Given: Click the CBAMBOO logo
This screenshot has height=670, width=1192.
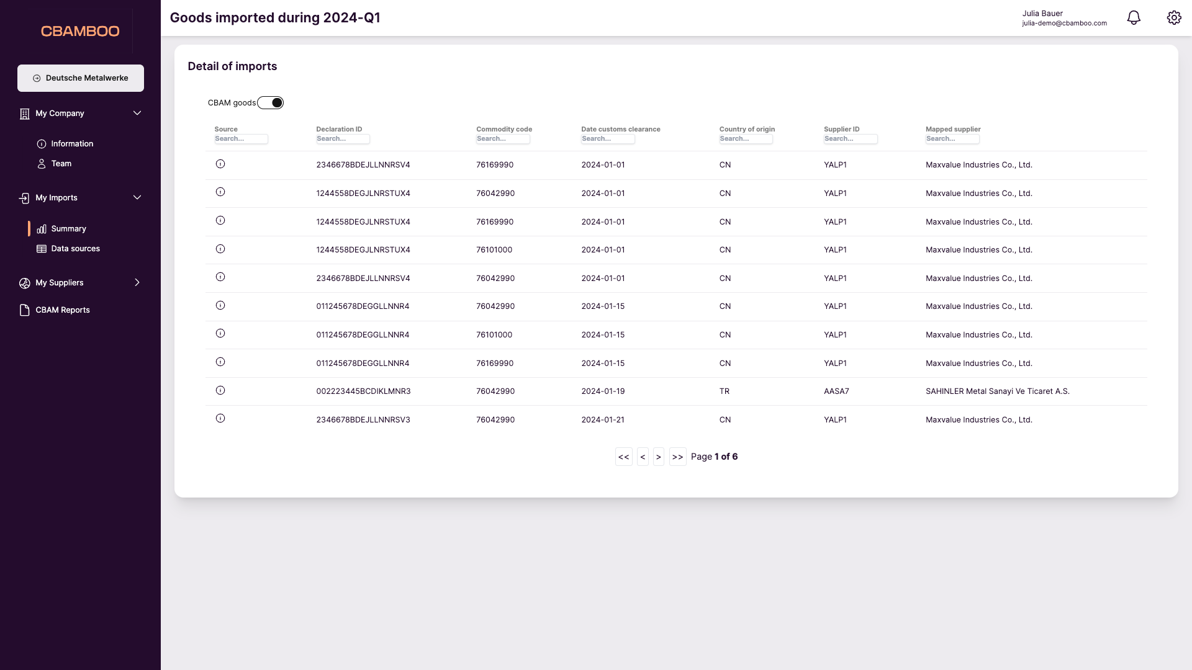Looking at the screenshot, I should [80, 31].
